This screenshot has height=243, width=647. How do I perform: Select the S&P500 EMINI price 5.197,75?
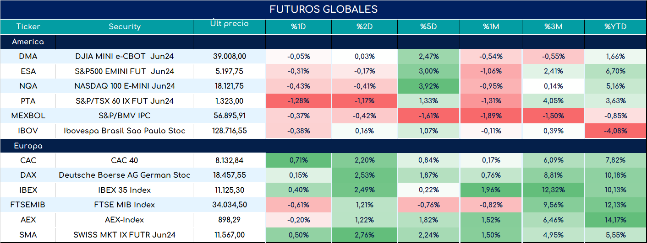pos(230,71)
